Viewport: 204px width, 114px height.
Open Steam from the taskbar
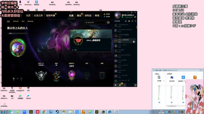(x=57, y=112)
